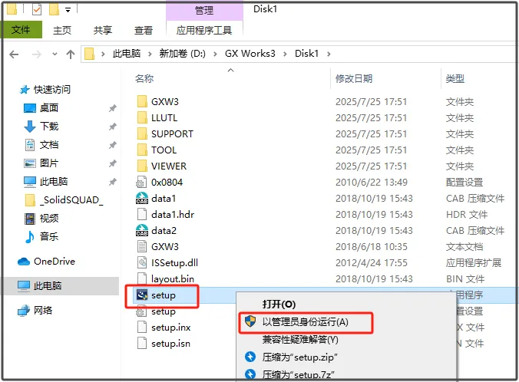Unpin 图片 using its pin icon
519x382 pixels.
[113, 163]
